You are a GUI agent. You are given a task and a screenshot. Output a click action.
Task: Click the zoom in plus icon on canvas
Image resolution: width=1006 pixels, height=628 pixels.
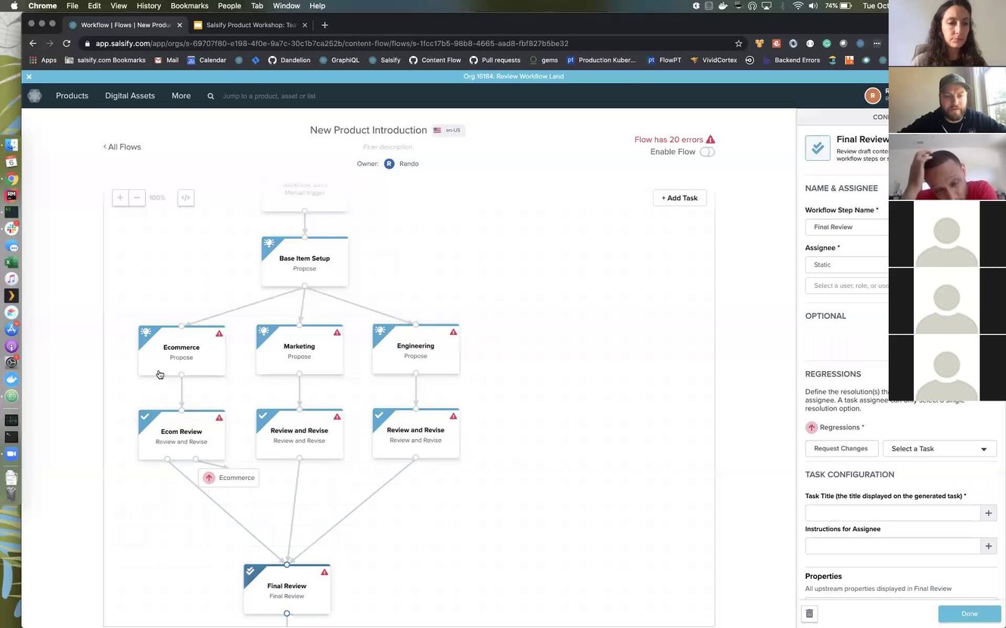[120, 198]
